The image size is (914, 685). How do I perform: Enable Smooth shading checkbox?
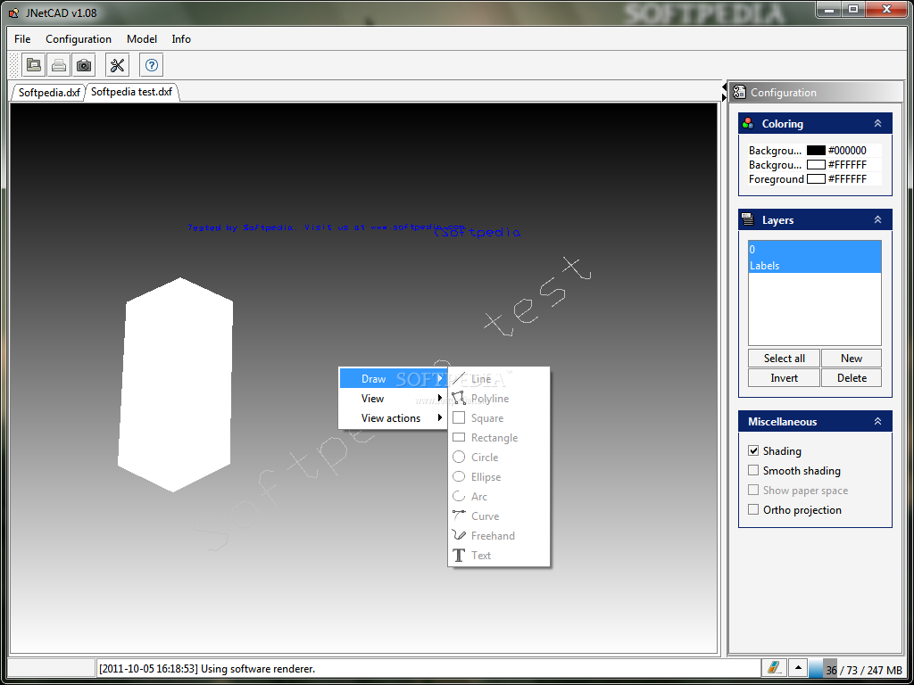(x=753, y=470)
